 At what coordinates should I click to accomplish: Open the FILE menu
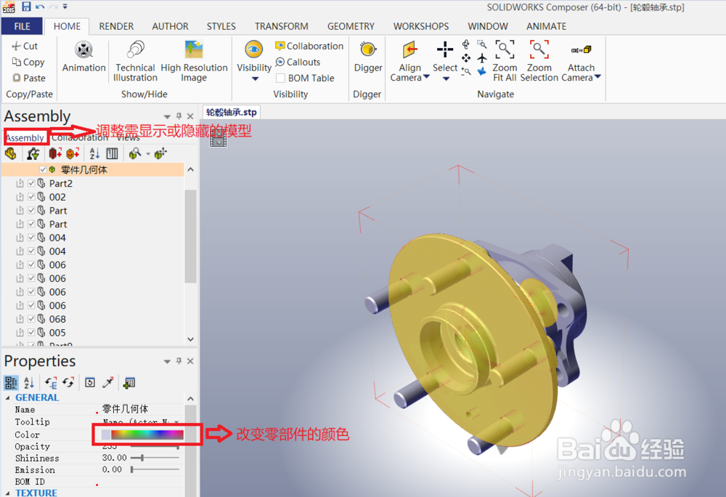22,26
